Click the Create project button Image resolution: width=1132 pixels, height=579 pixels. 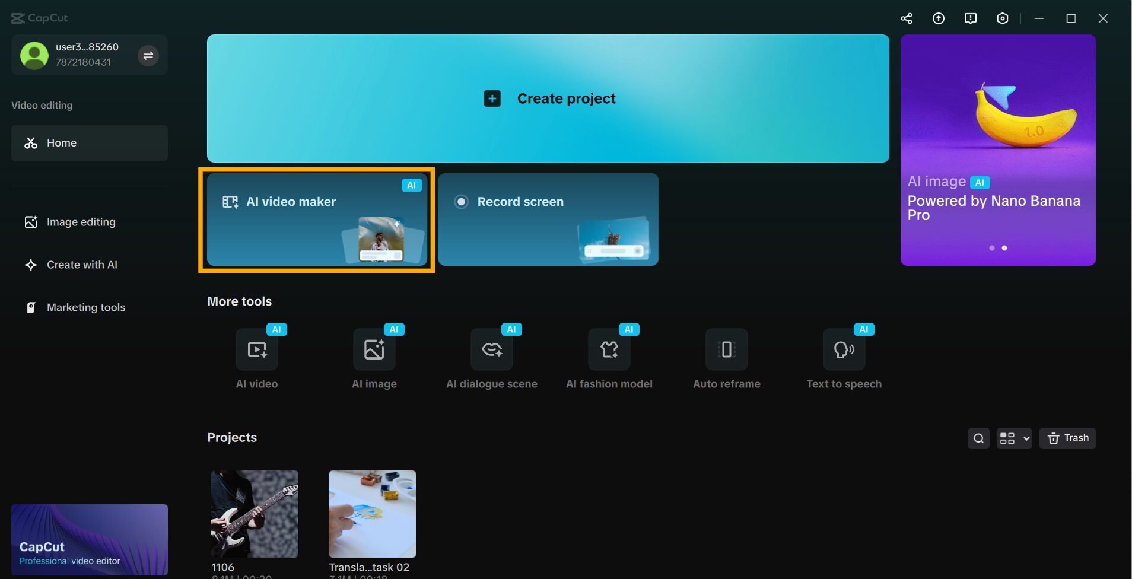(548, 98)
